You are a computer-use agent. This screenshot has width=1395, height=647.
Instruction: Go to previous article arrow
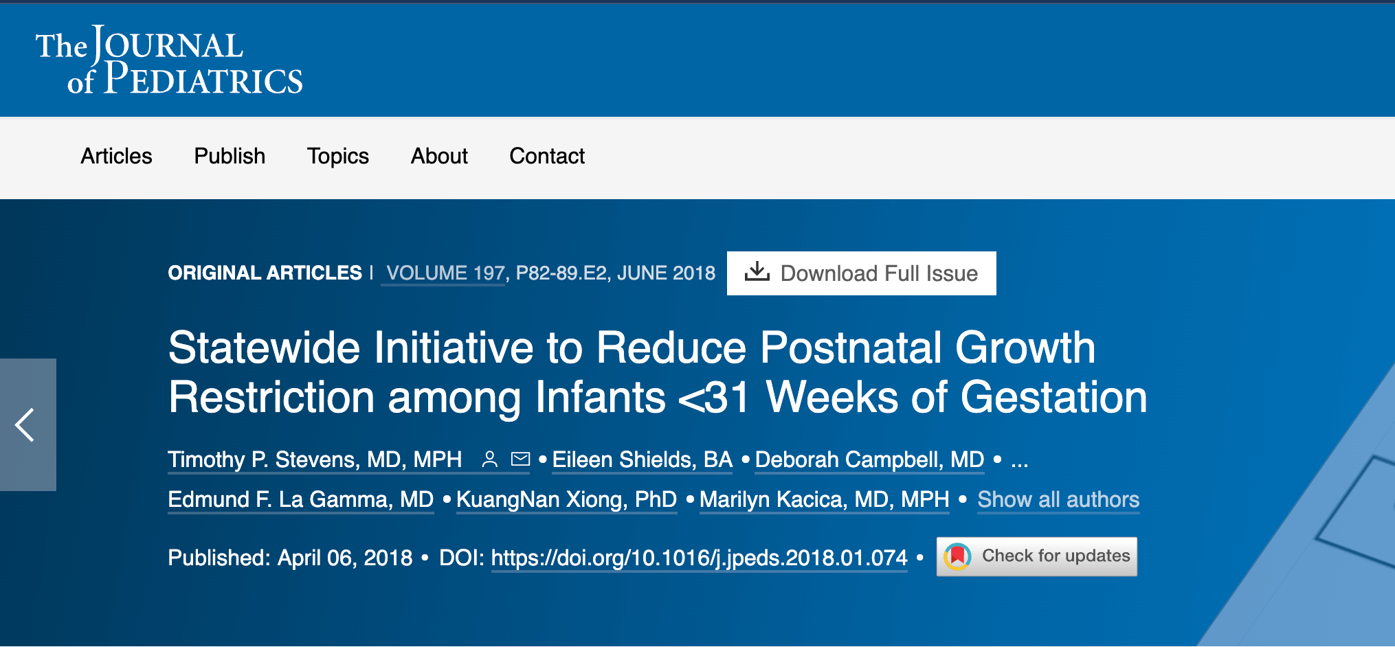tap(26, 424)
